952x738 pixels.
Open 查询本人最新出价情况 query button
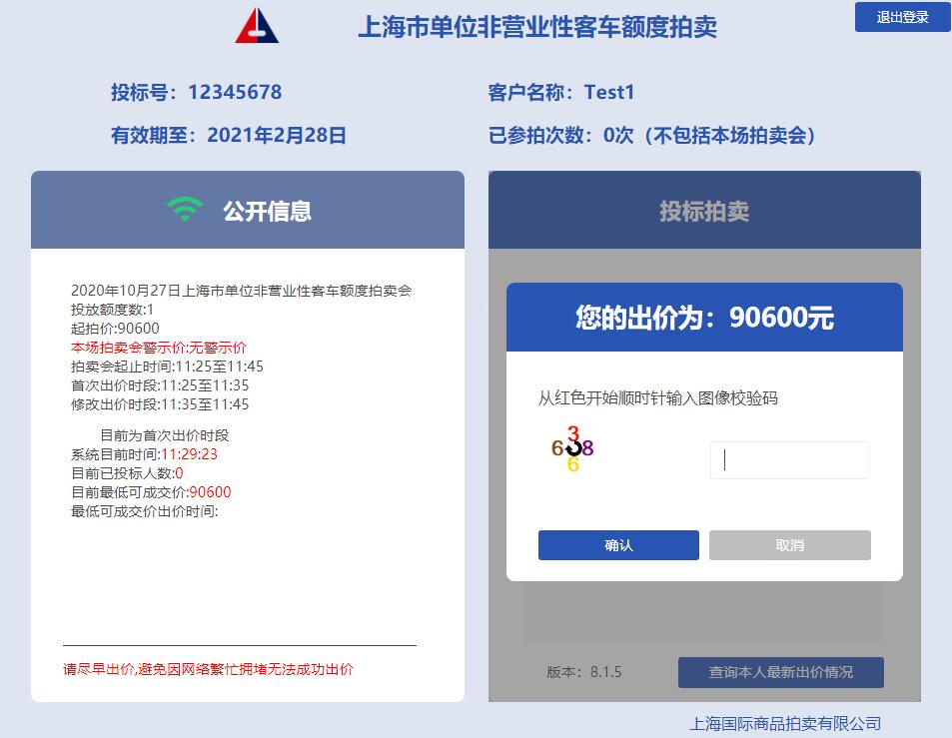point(780,672)
